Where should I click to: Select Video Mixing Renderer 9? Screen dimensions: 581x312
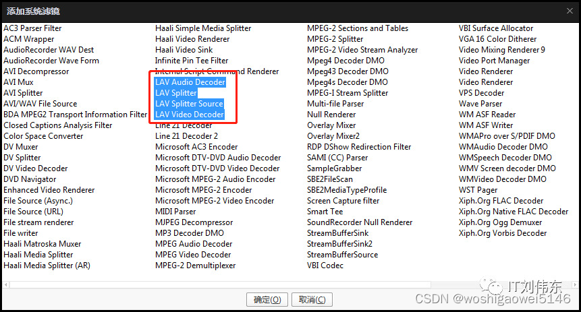[501, 50]
